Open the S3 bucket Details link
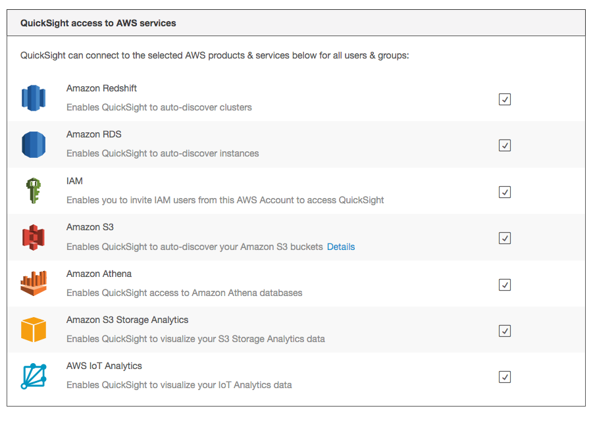Screen dimensions: 593x423 pyautogui.click(x=340, y=246)
